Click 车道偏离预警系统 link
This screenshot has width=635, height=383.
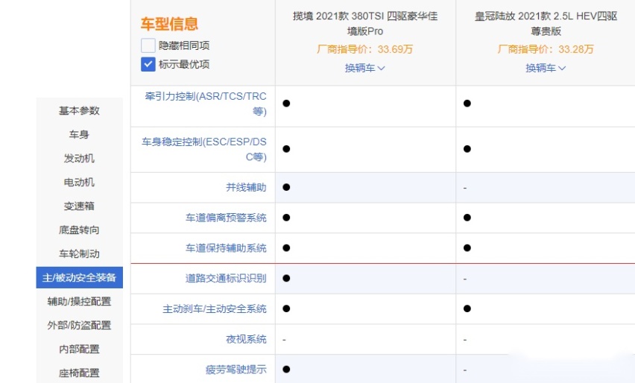pos(226,218)
